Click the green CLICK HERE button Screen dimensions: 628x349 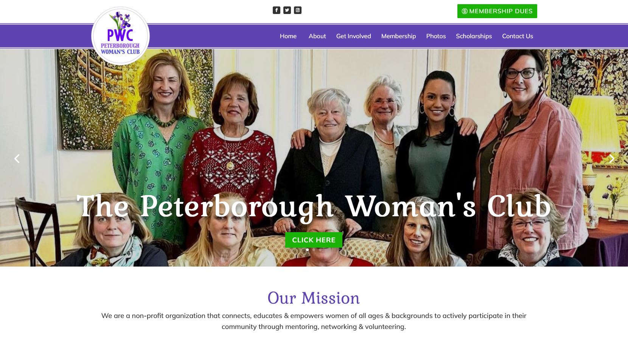point(314,240)
